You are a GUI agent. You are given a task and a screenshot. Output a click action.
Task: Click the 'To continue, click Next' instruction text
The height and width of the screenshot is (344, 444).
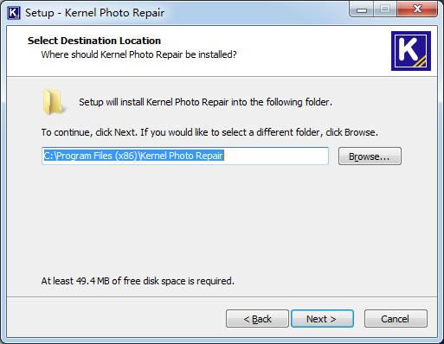(209, 132)
